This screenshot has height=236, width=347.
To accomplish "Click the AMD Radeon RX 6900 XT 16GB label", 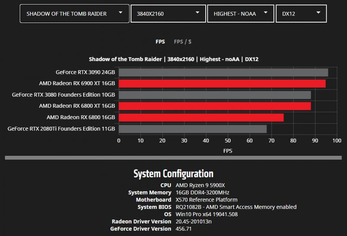I will tap(77, 83).
